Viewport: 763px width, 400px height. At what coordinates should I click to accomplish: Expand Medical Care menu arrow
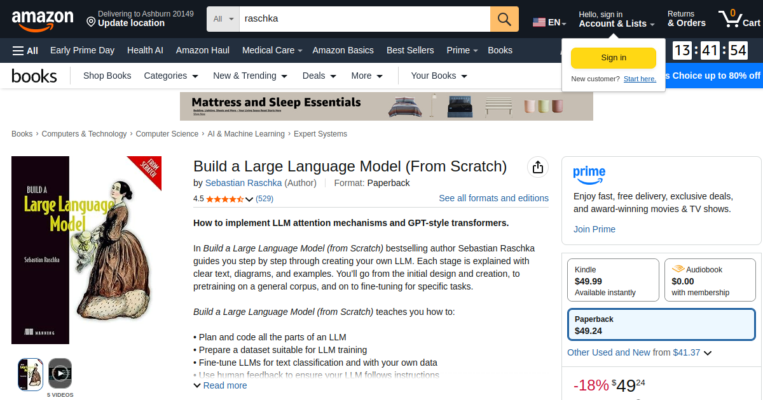point(299,51)
